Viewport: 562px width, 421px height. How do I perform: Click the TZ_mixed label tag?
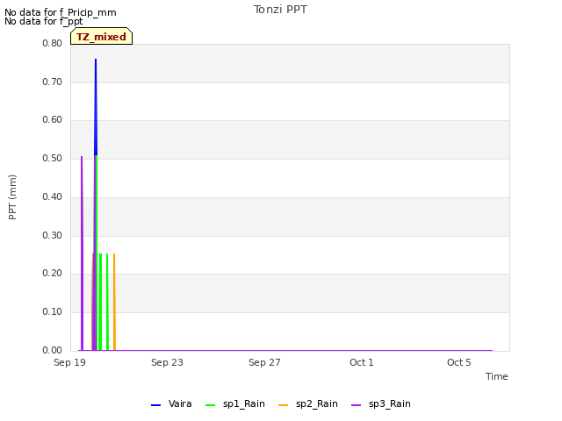102,36
